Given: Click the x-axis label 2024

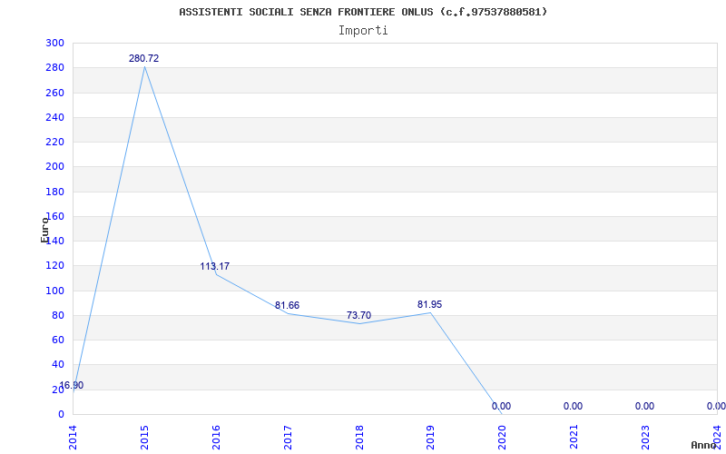Looking at the screenshot, I should tap(717, 438).
